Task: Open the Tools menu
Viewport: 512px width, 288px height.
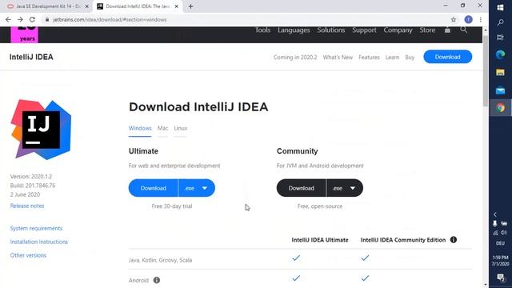Action: pos(263,30)
